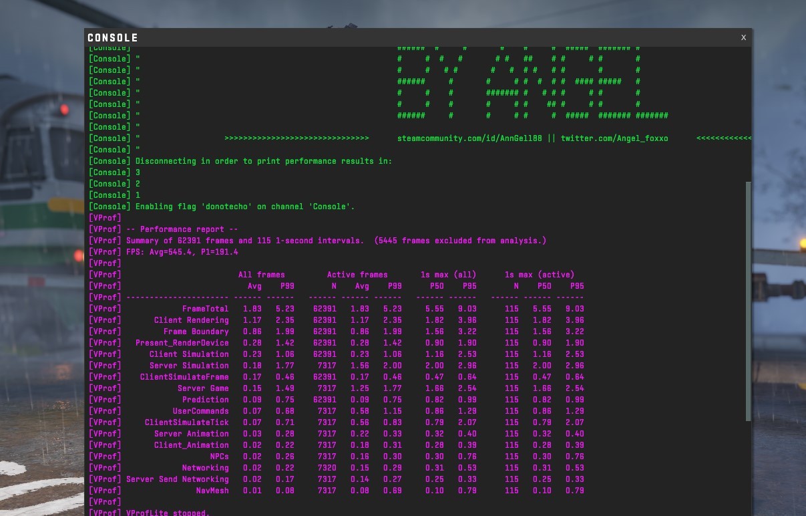Click the ClientSimulateFrame row label
This screenshot has width=806, height=516.
184,377
